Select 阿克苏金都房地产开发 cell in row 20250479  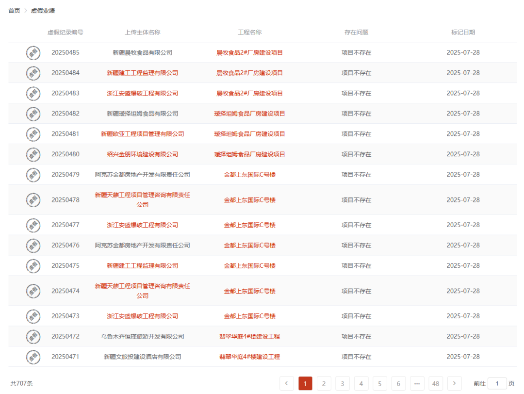[142, 175]
